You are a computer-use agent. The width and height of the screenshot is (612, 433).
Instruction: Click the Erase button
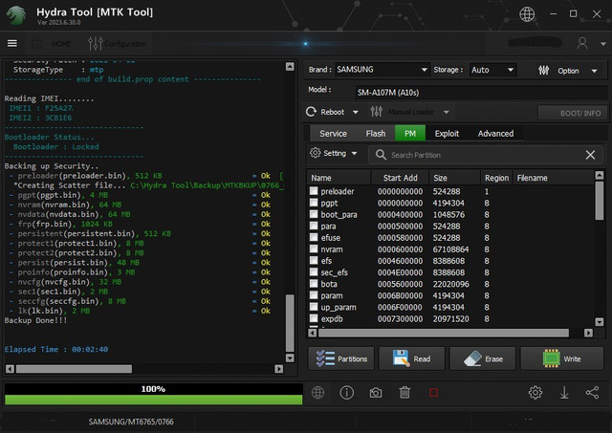point(483,358)
